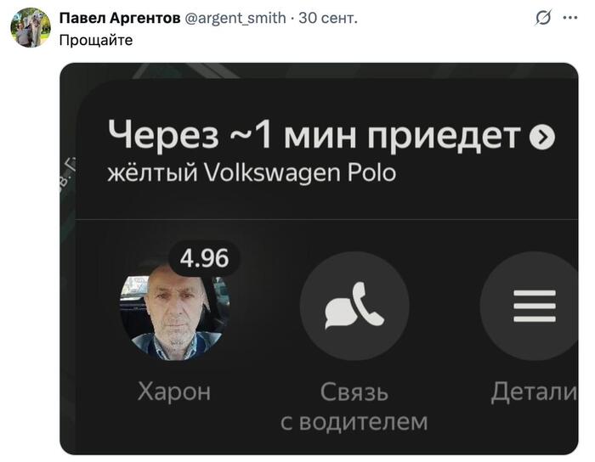The width and height of the screenshot is (595, 462).
Task: Open the author name Павел Аргентов
Action: click(x=120, y=18)
